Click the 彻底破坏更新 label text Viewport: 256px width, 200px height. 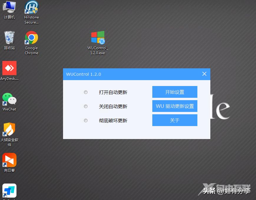113,120
